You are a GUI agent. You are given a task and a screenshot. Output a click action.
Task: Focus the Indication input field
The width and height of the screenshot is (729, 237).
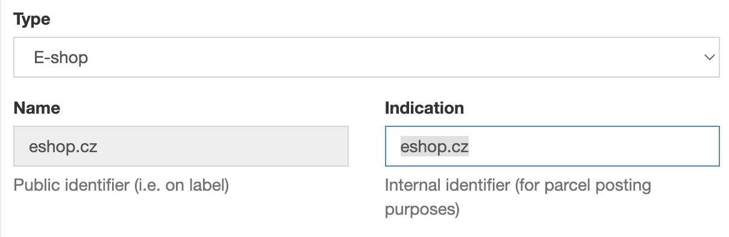552,146
